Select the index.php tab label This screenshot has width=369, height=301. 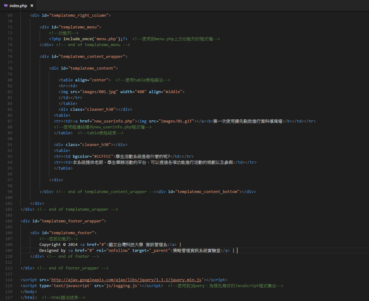click(x=18, y=6)
